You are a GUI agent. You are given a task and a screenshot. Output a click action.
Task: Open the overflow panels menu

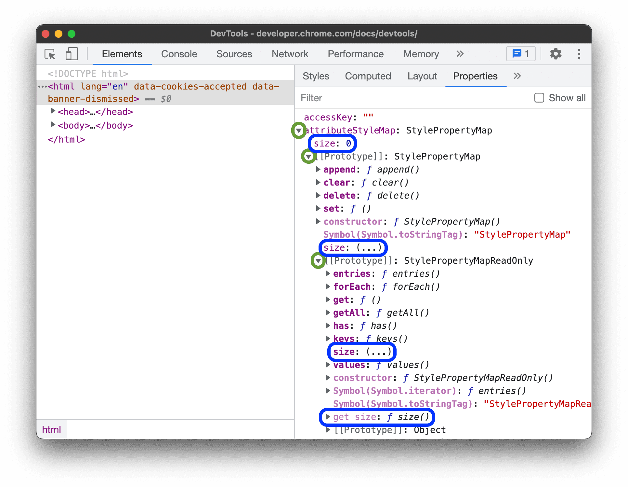pos(459,55)
